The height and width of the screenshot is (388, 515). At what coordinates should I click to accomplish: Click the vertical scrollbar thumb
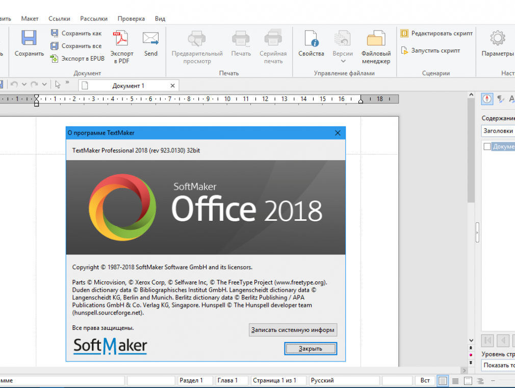point(471,150)
